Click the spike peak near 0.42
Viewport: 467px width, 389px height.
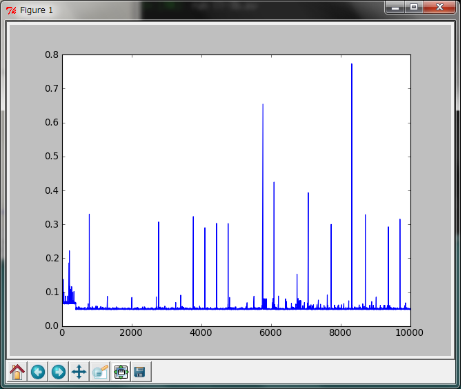(x=274, y=182)
